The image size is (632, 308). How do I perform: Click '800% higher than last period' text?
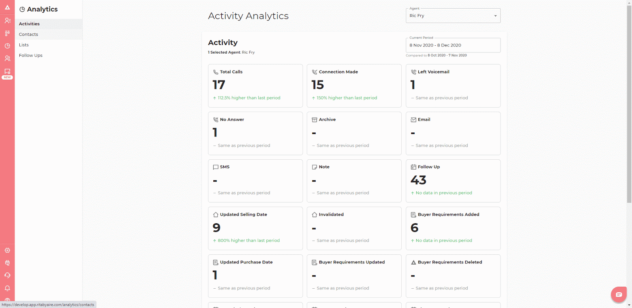(248, 241)
